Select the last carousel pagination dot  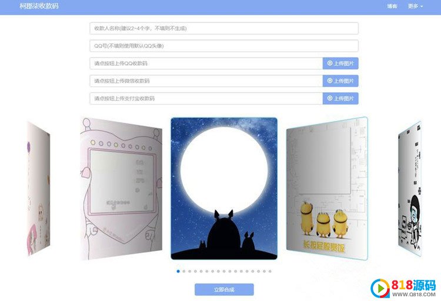(x=270, y=271)
